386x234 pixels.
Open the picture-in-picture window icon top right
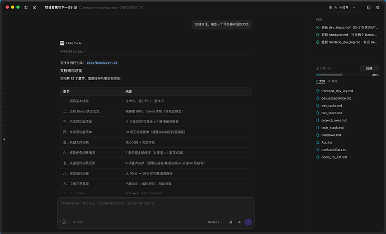tap(369, 7)
